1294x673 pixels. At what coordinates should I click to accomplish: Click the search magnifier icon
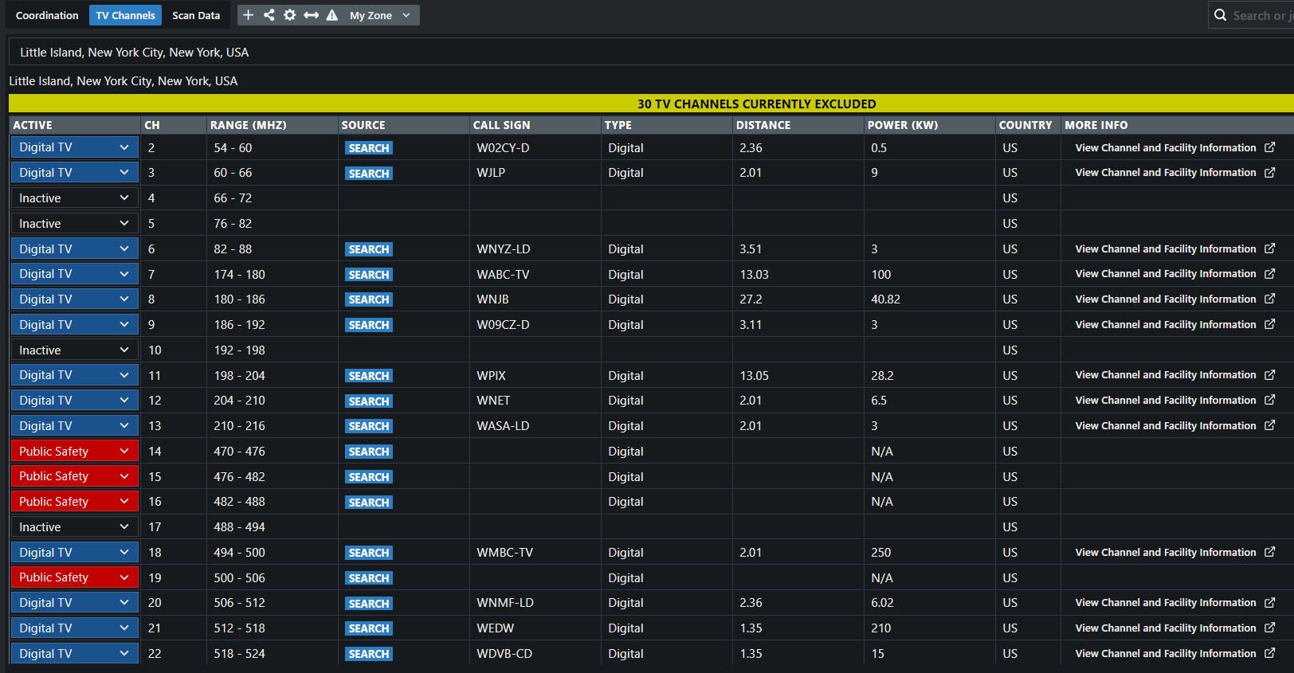(1220, 15)
